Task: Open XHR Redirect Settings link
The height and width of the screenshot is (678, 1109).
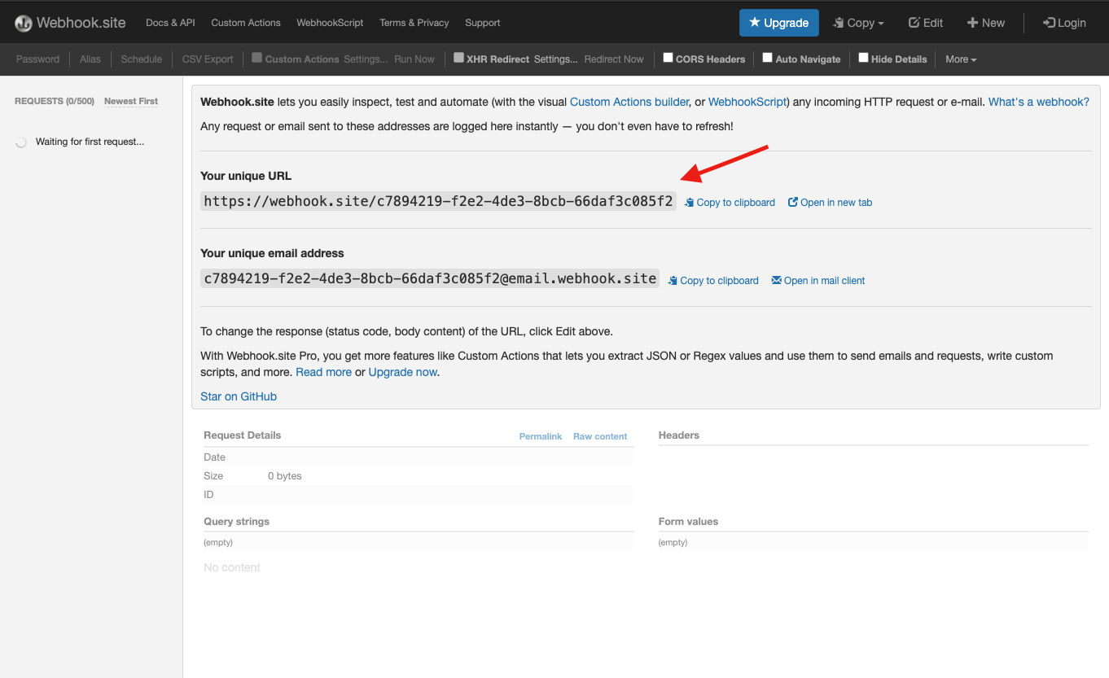Action: point(556,59)
